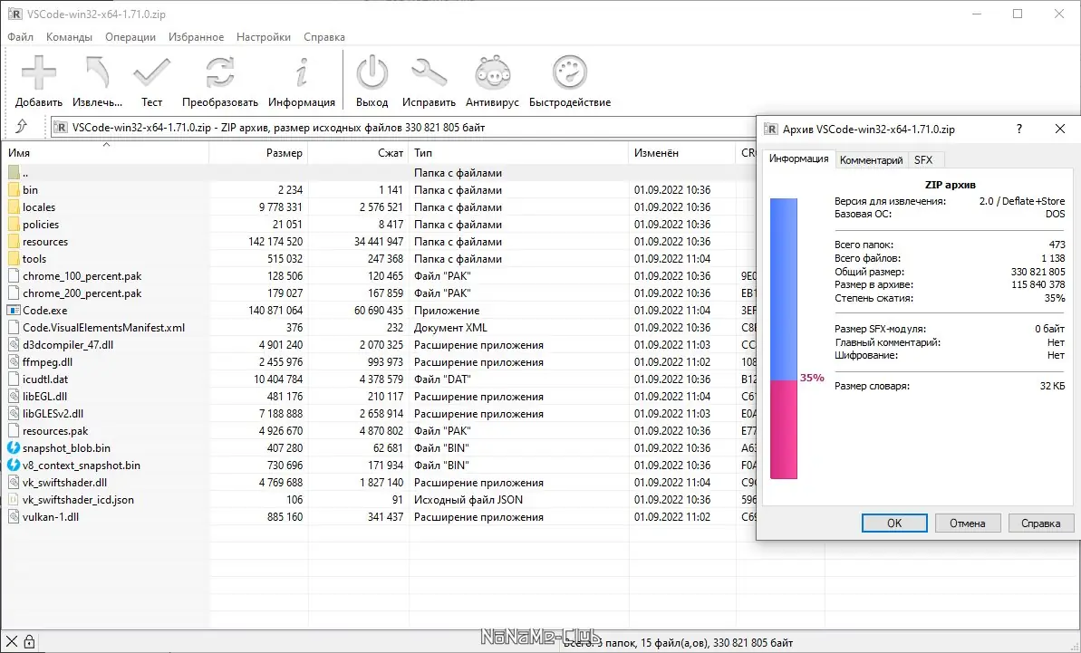Confirm dialog with OK button
This screenshot has height=653, width=1081.
pos(894,523)
